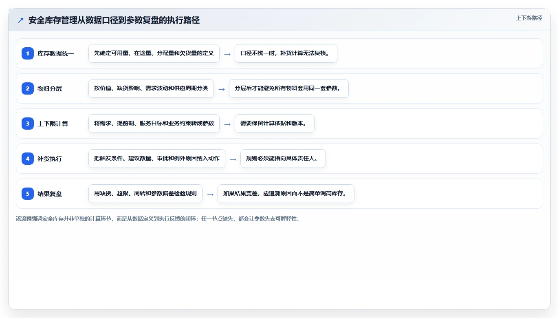Image resolution: width=559 pixels, height=318 pixels.
Task: Click the 补货执行 step label
Action: point(50,159)
